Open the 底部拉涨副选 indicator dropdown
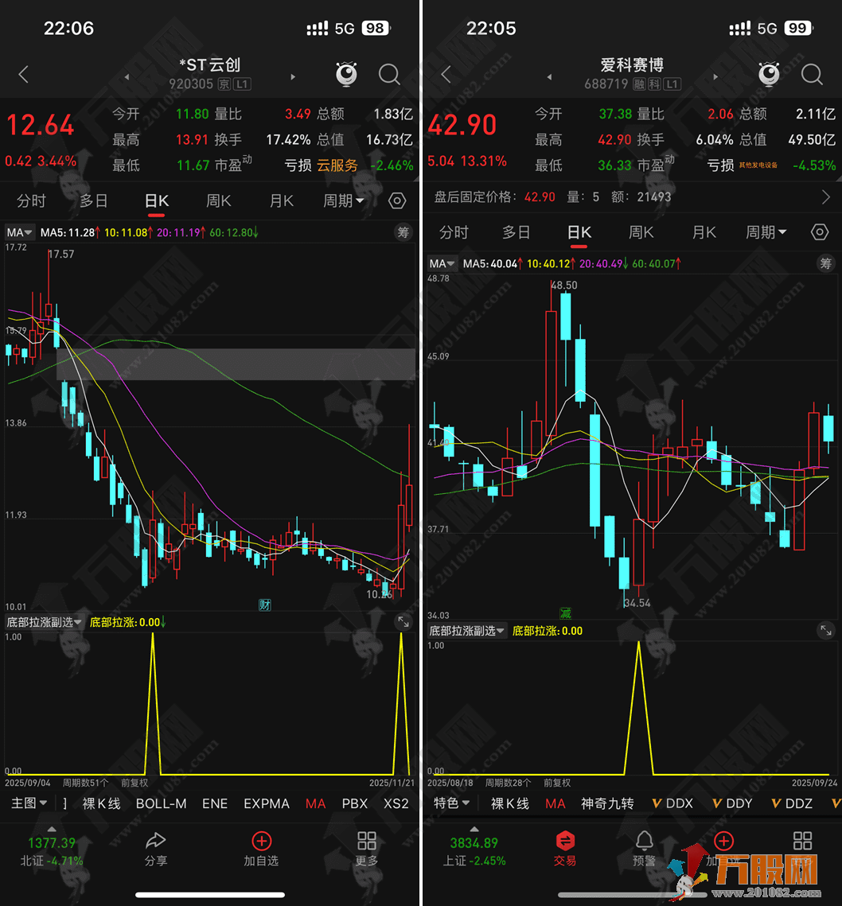This screenshot has width=842, height=906. coord(44,622)
